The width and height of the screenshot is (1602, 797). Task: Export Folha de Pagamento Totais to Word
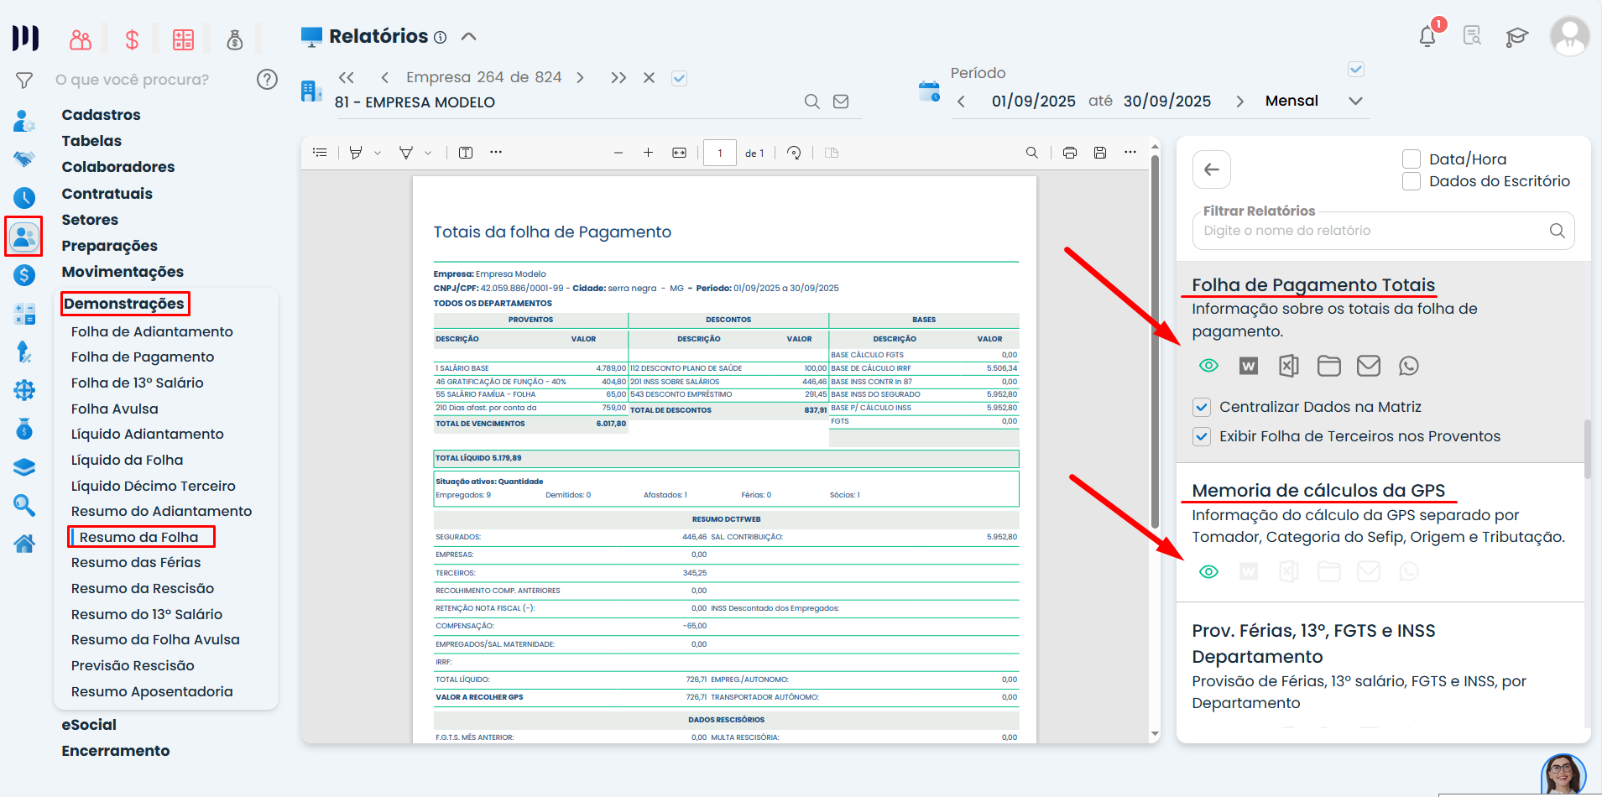pyautogui.click(x=1249, y=366)
